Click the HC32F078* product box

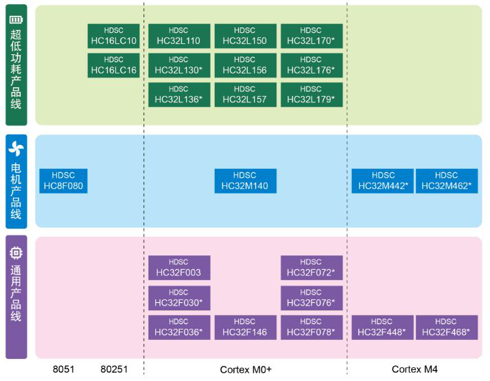tap(312, 327)
